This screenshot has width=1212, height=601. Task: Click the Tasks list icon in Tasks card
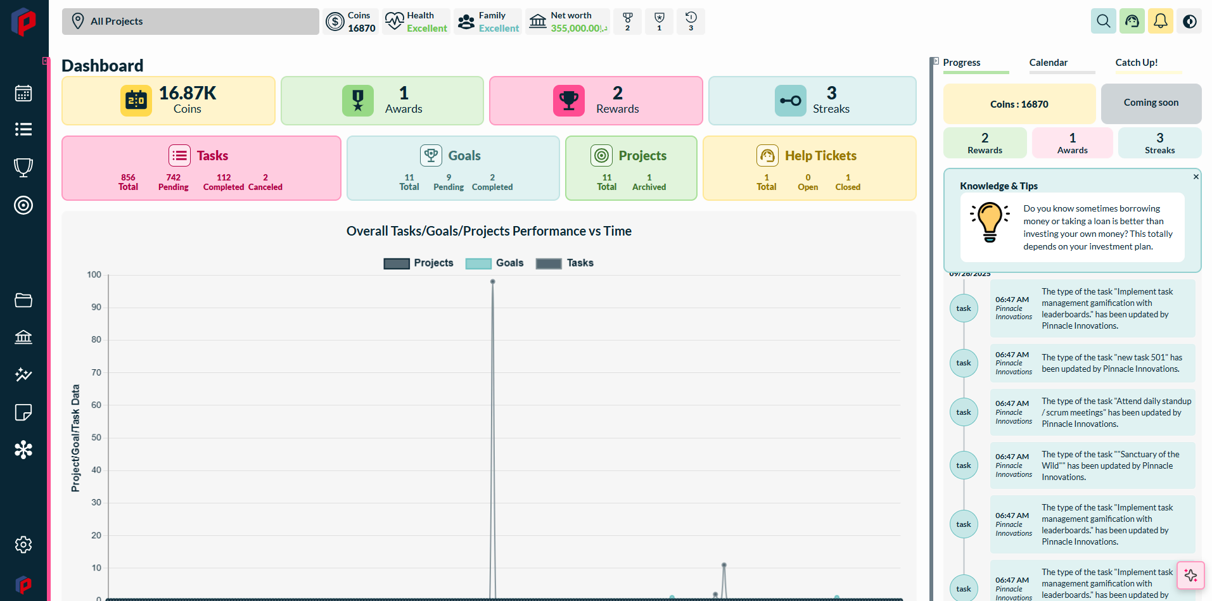point(180,155)
